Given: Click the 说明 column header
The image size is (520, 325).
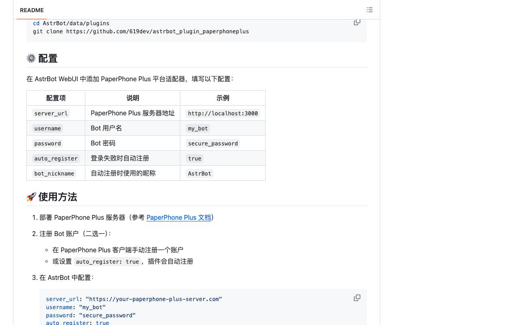Looking at the screenshot, I should [x=132, y=98].
